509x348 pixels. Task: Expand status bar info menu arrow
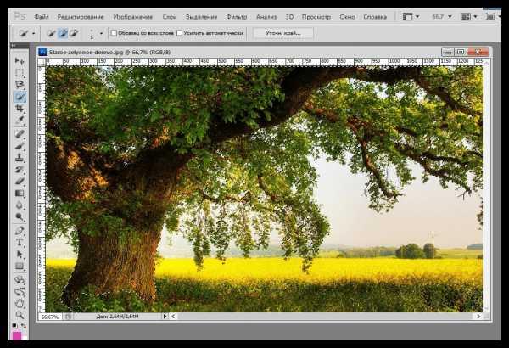[x=165, y=316]
